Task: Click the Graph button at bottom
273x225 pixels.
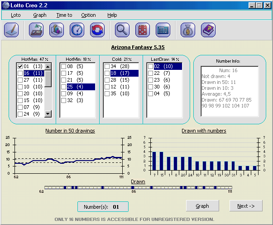Action: pyautogui.click(x=202, y=206)
